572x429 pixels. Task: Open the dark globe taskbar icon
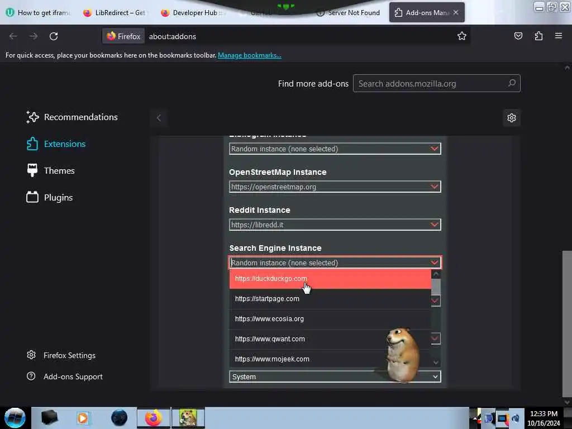119,418
